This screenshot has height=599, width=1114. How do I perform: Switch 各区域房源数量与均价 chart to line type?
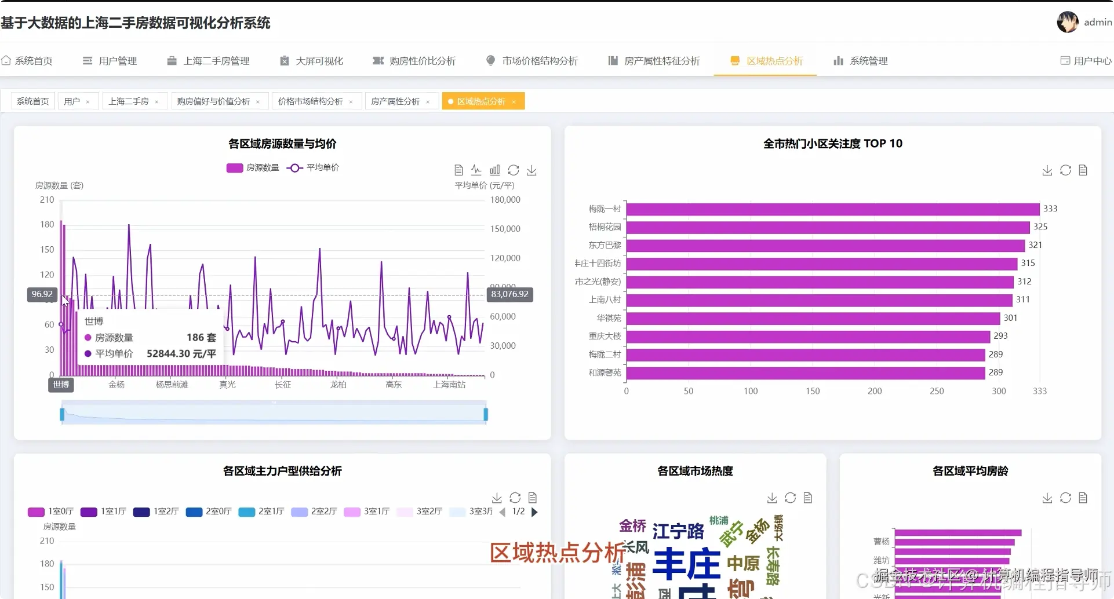pyautogui.click(x=476, y=170)
